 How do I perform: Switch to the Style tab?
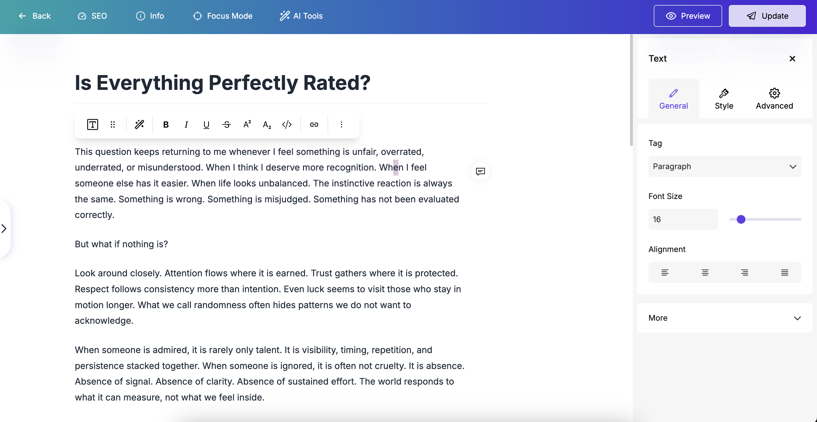724,99
